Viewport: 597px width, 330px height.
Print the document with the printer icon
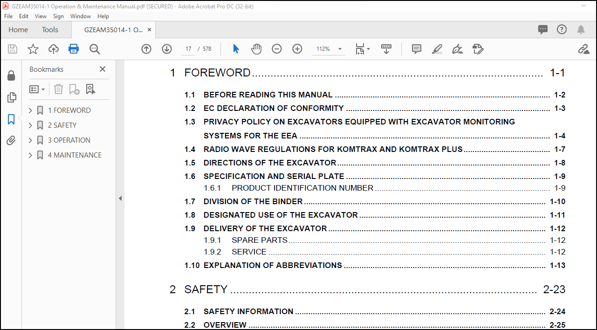(x=74, y=49)
